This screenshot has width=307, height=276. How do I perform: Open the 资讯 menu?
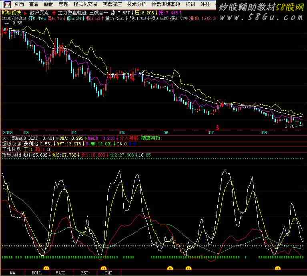tap(191, 4)
